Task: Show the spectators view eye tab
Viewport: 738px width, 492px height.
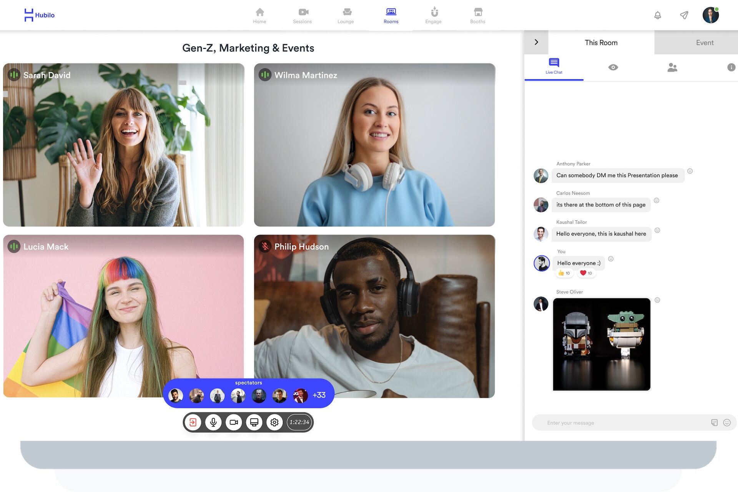Action: pos(613,67)
